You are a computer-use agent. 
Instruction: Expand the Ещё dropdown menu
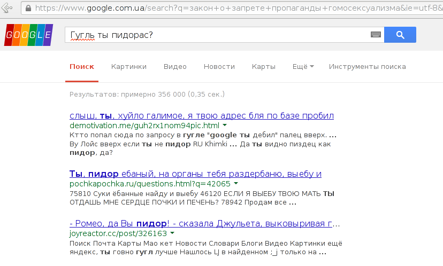(303, 67)
